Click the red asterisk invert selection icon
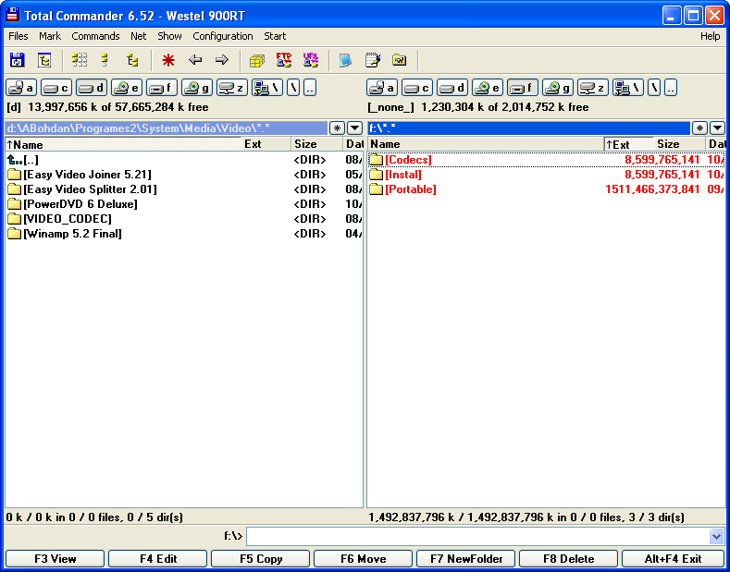 [167, 60]
